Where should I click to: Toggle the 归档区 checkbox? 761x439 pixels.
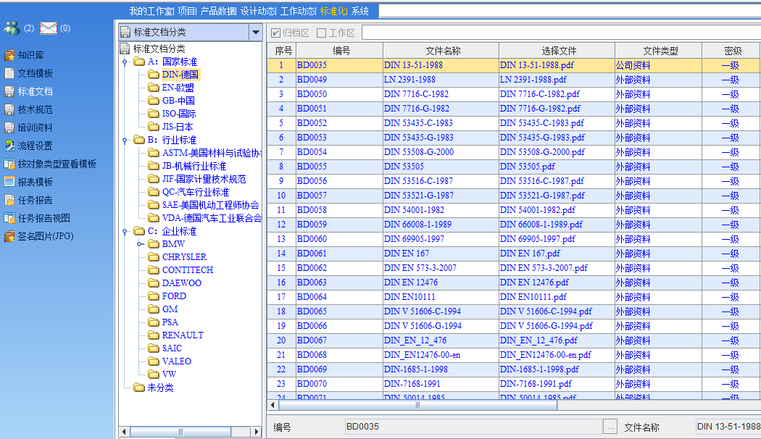275,33
